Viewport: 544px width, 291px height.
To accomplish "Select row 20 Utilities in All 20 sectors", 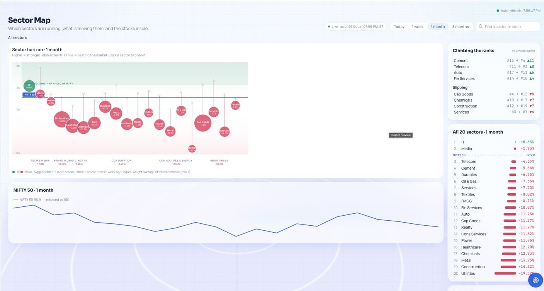I will coord(494,273).
